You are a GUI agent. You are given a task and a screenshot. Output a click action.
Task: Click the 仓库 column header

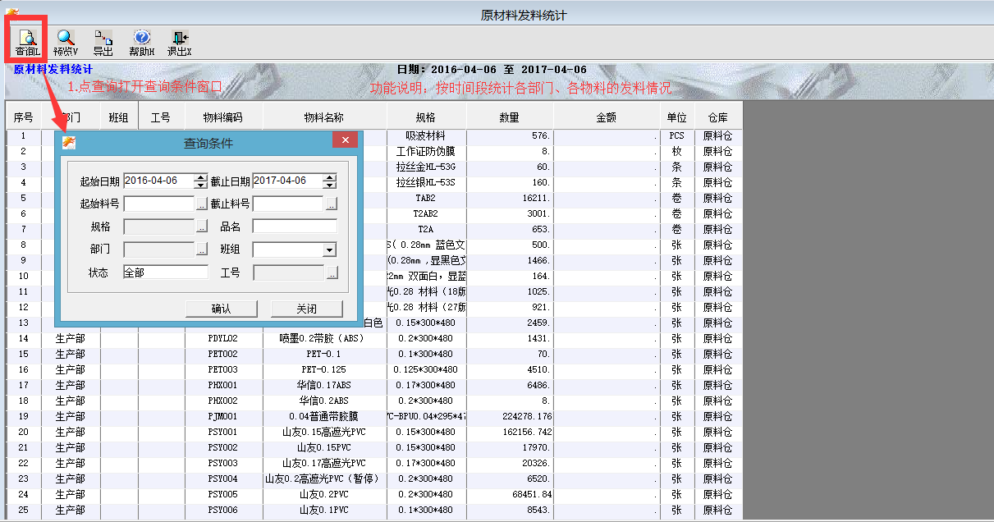[x=717, y=117]
